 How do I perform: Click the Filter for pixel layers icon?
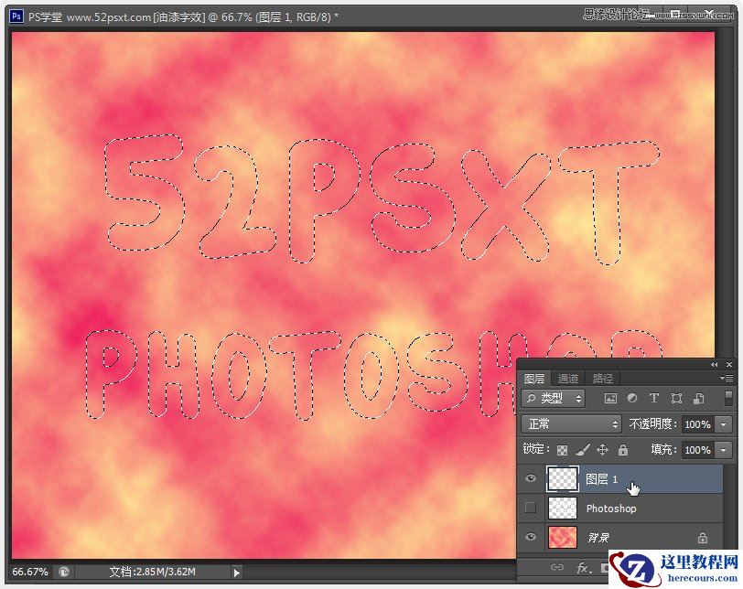tap(609, 398)
